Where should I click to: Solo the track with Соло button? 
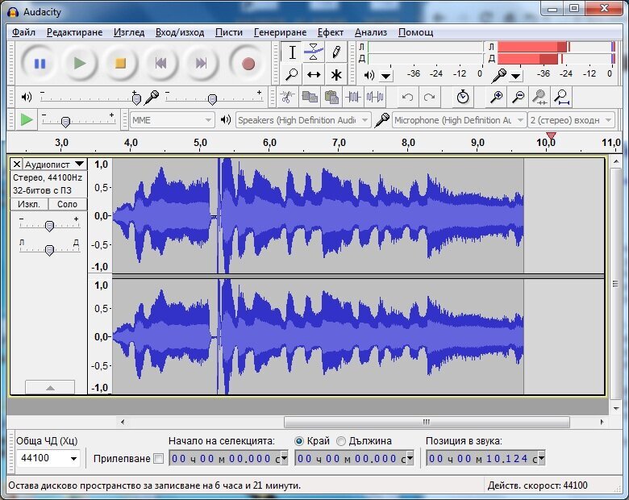(x=67, y=204)
